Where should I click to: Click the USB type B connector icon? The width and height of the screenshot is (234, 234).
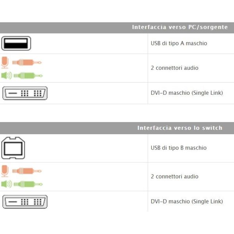pos(13,148)
